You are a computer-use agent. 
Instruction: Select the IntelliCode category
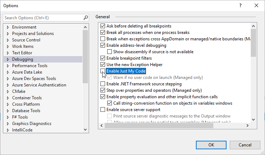click(x=22, y=130)
